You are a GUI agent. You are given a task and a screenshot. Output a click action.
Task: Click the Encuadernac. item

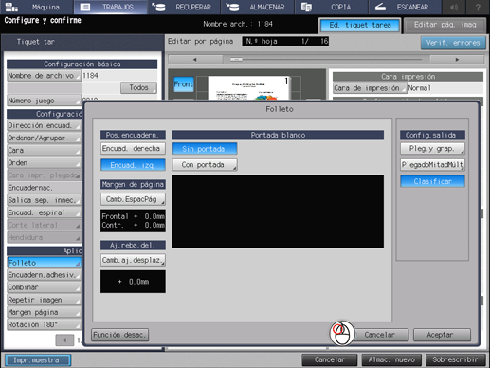(44, 188)
